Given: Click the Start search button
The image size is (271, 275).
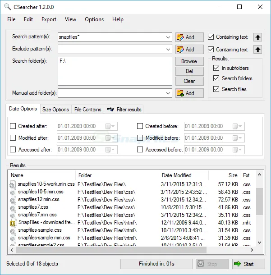Looking at the screenshot, I should [x=248, y=264].
